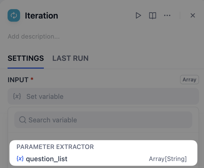
Task: Open the more options ellipsis menu
Action: [x=167, y=16]
